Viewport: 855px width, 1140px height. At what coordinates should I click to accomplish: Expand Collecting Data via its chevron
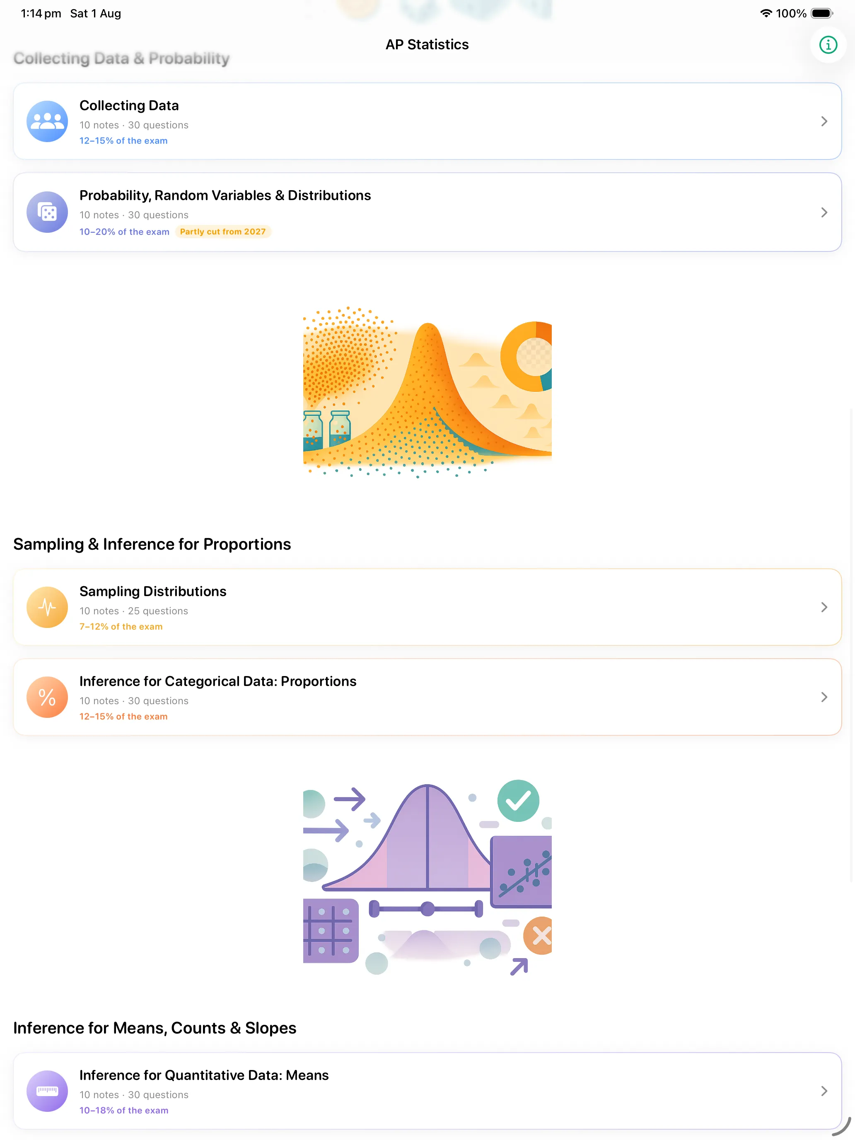(824, 121)
